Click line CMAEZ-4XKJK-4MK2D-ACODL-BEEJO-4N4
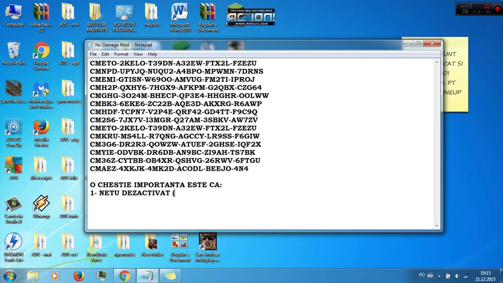This screenshot has height=283, width=503. click(x=169, y=169)
